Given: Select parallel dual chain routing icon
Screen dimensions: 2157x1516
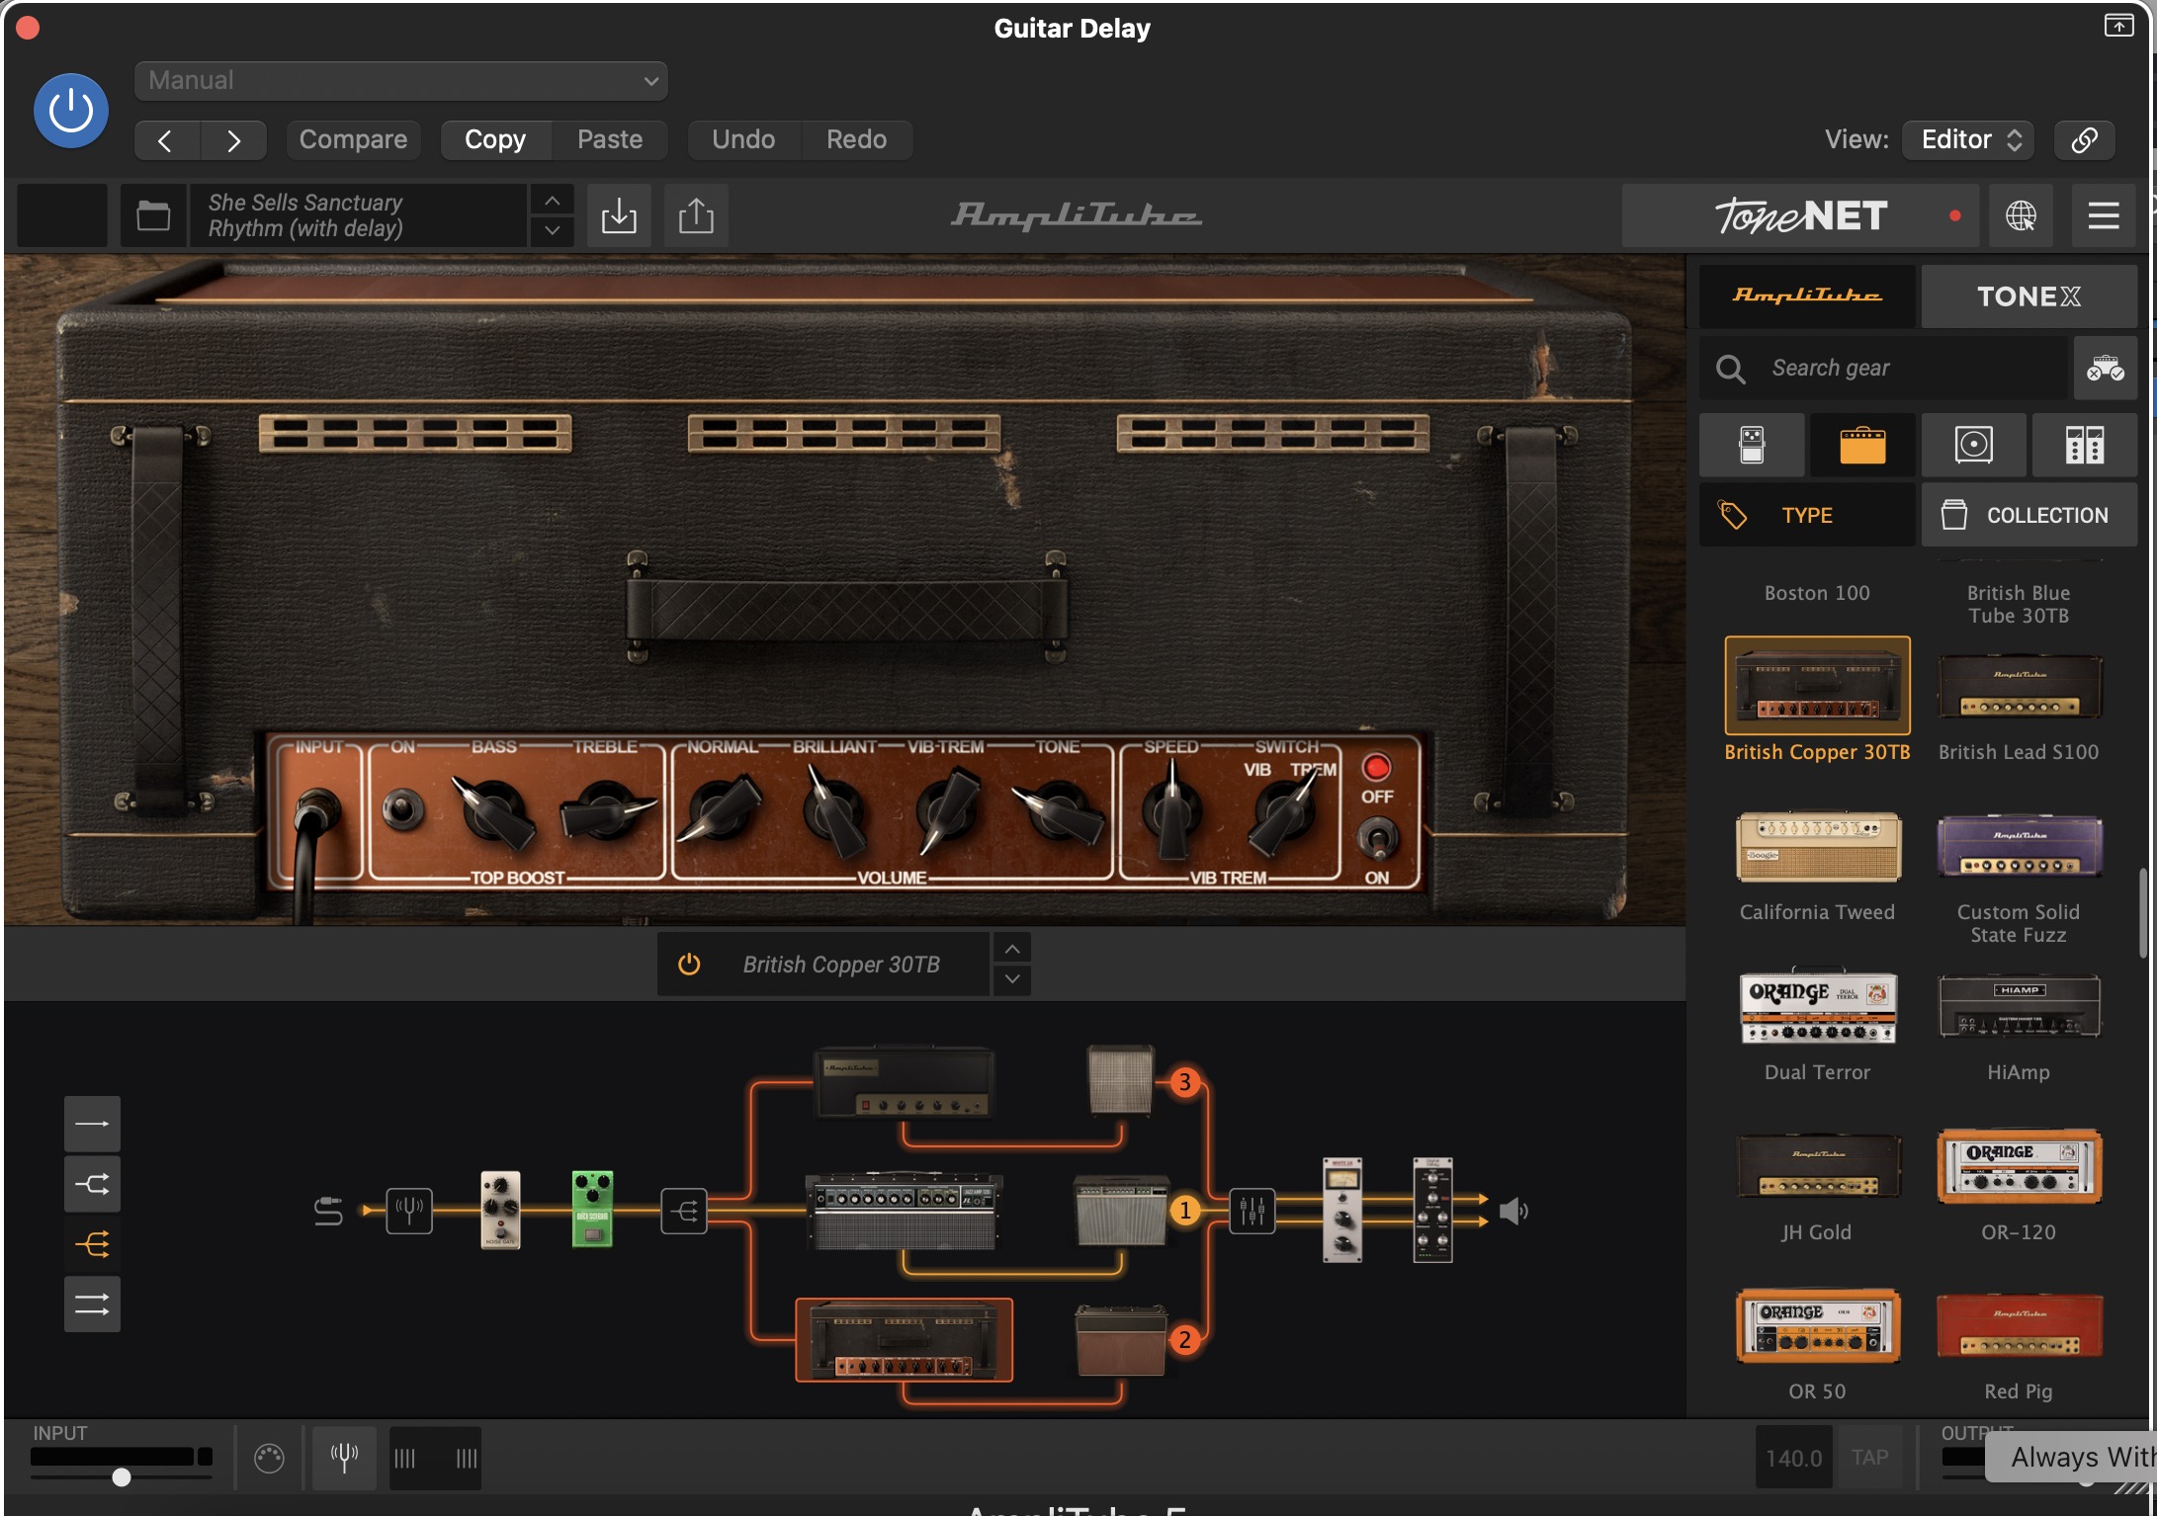Looking at the screenshot, I should pos(92,1305).
